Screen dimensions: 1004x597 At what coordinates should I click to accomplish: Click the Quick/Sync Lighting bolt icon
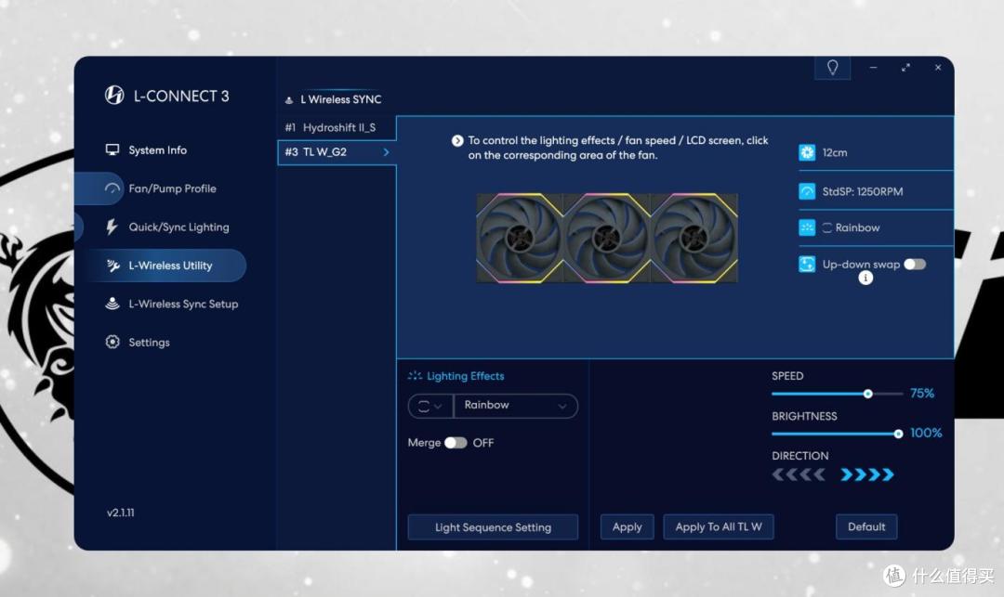[x=112, y=227]
